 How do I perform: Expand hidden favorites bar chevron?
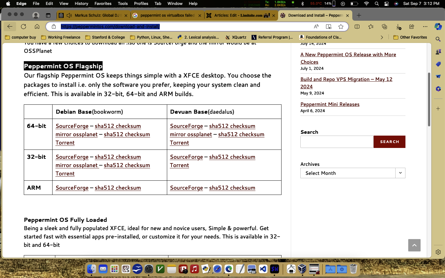click(x=382, y=37)
